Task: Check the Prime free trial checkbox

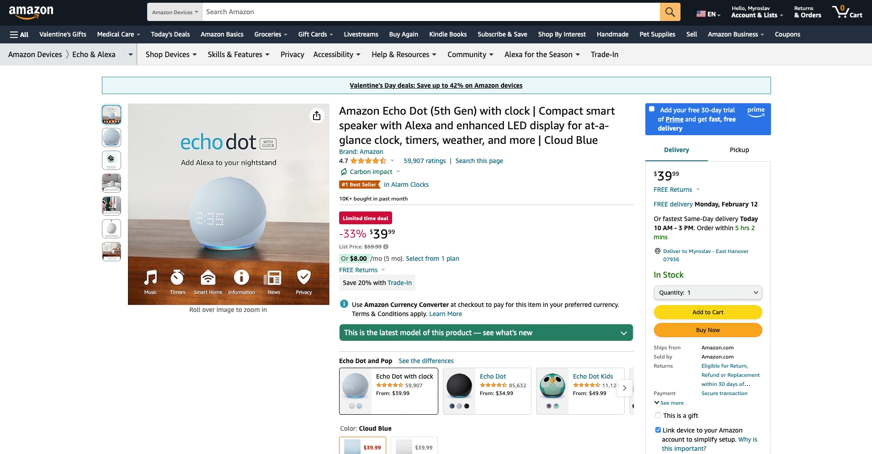Action: (x=652, y=109)
